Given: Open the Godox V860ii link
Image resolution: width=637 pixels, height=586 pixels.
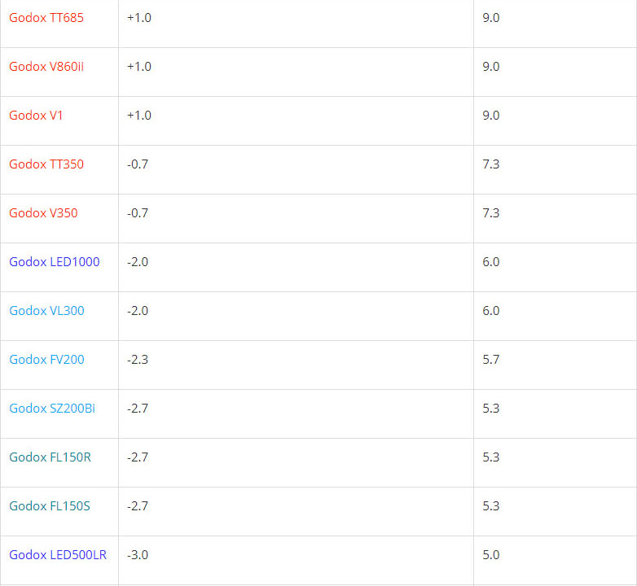Looking at the screenshot, I should 46,67.
